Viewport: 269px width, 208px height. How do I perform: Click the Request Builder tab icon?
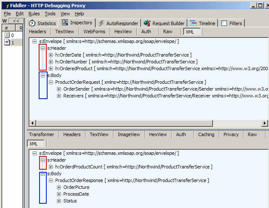[x=147, y=23]
